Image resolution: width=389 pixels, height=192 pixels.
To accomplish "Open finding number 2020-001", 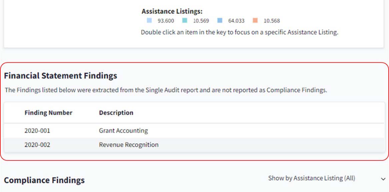I will click(x=37, y=131).
